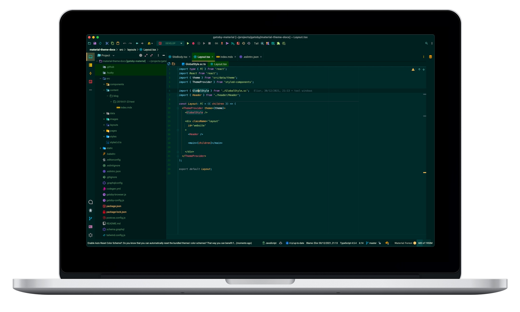Click Git Push icon
Image resolution: width=520 pixels, height=312 pixels.
(233, 43)
